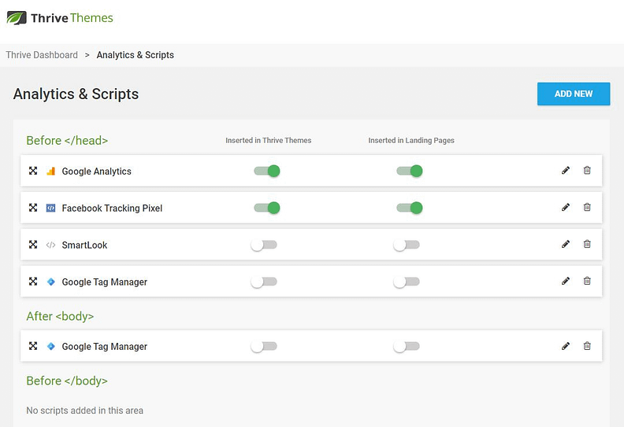Click the Analytics & Scripts page title

pos(76,94)
